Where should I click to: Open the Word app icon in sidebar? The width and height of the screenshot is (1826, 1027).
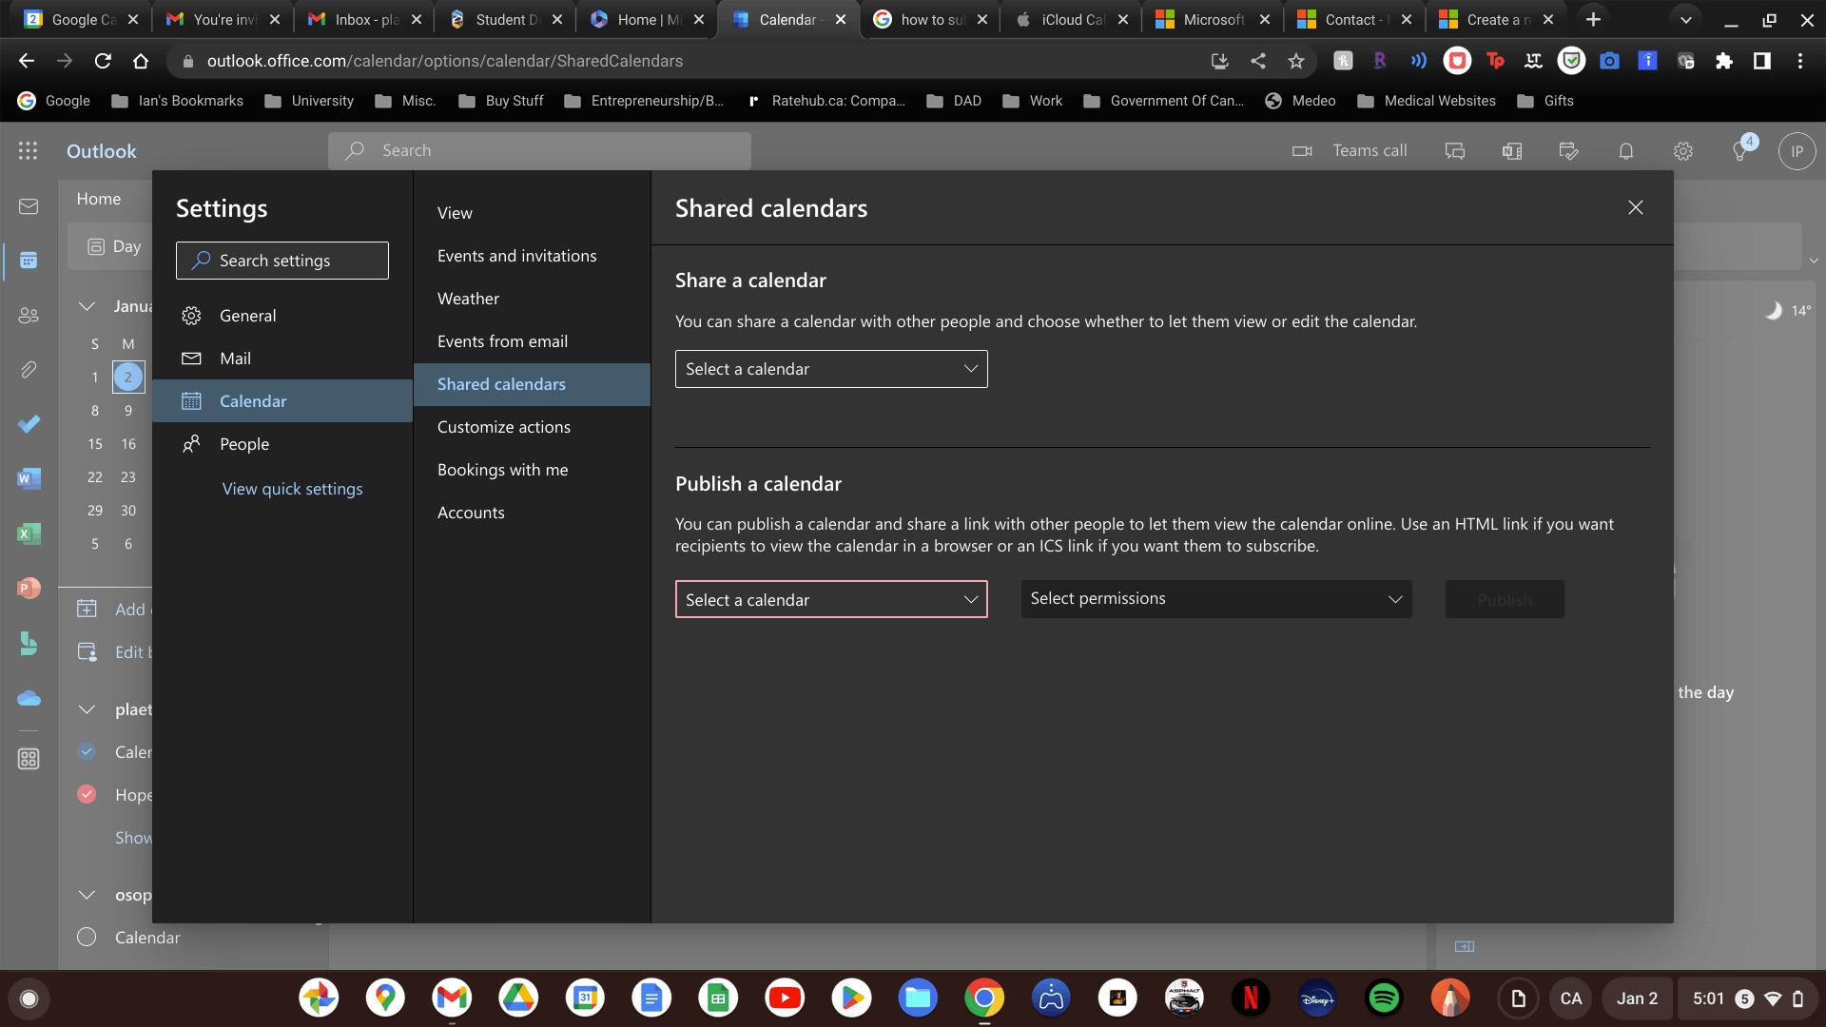click(x=29, y=478)
